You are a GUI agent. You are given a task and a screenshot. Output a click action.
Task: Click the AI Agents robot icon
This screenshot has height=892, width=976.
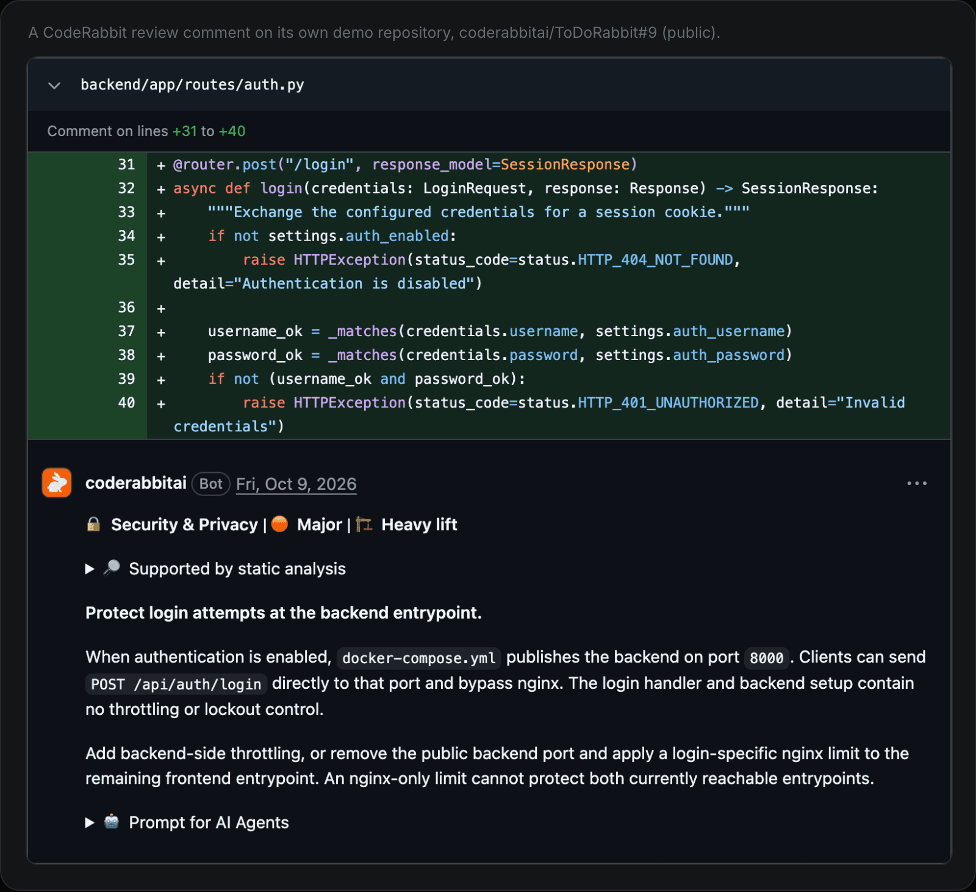pos(112,822)
